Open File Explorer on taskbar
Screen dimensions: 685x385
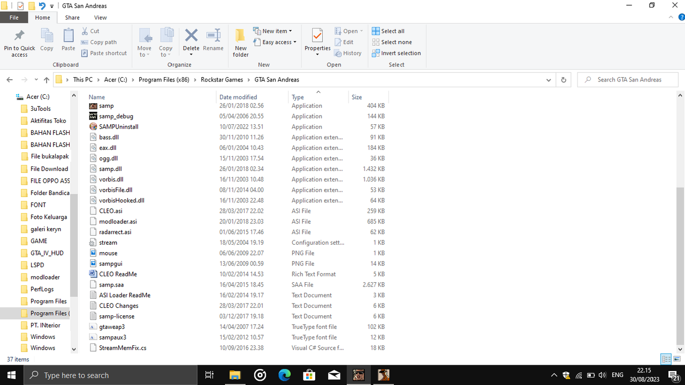[x=235, y=375]
